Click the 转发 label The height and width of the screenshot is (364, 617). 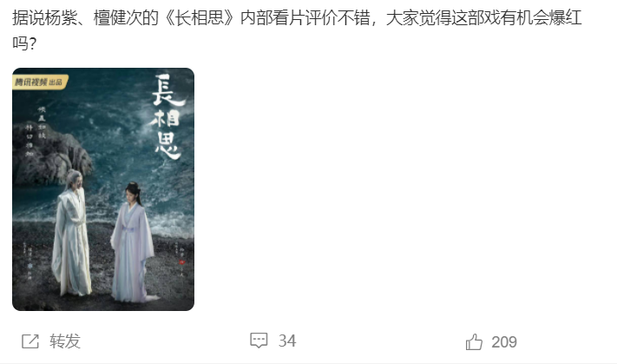click(65, 341)
